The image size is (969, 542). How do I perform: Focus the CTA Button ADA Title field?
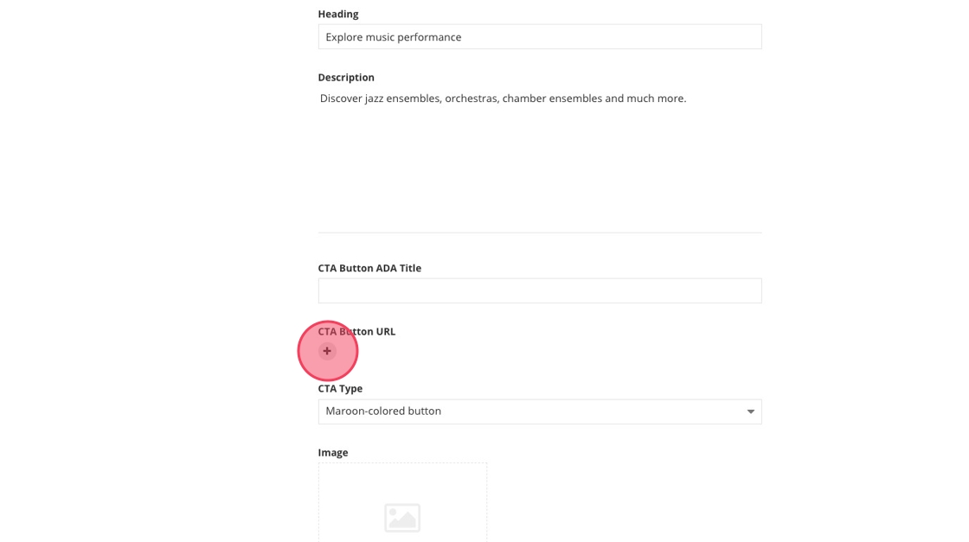coord(540,290)
